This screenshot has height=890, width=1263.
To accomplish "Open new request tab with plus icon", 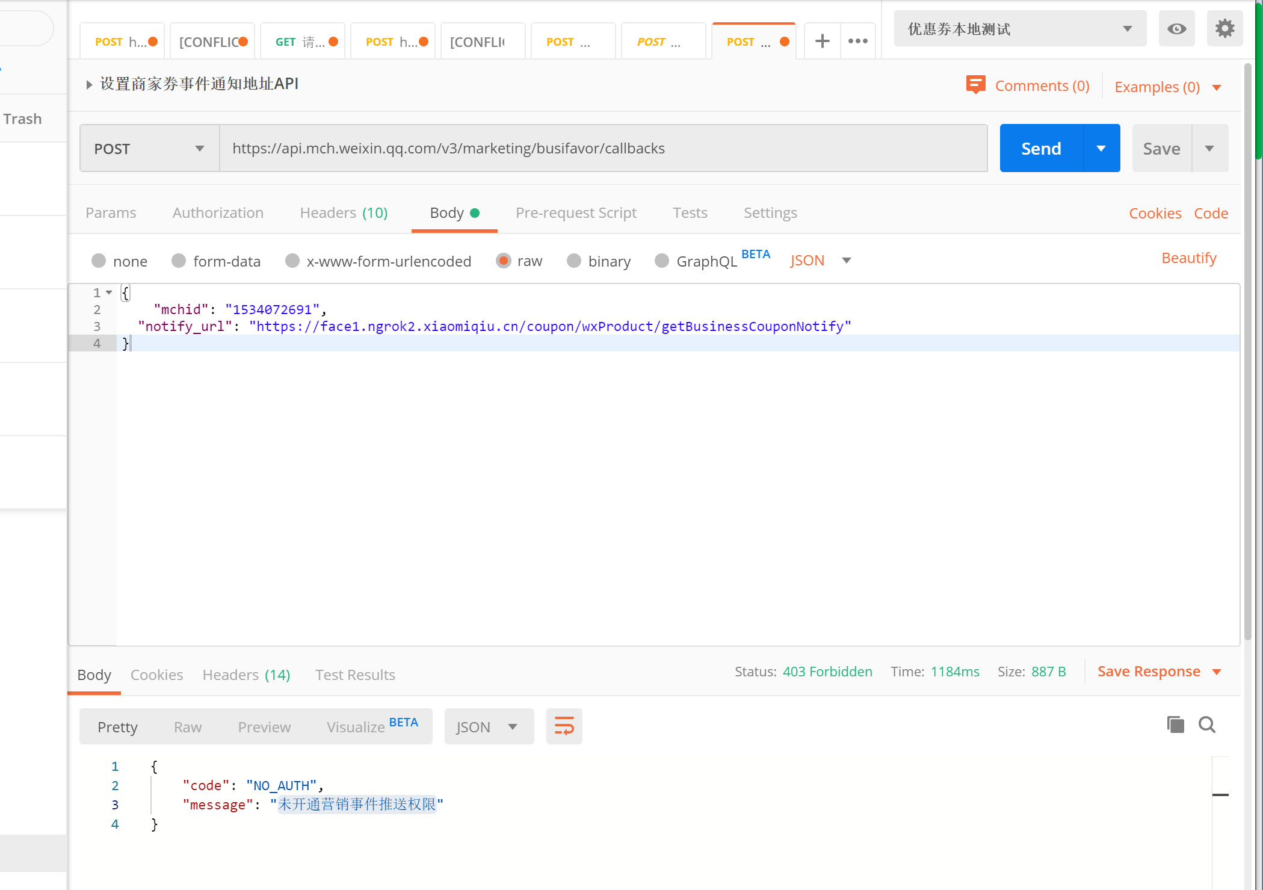I will tap(822, 41).
